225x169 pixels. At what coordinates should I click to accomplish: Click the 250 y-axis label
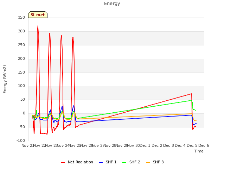click(x=21, y=45)
